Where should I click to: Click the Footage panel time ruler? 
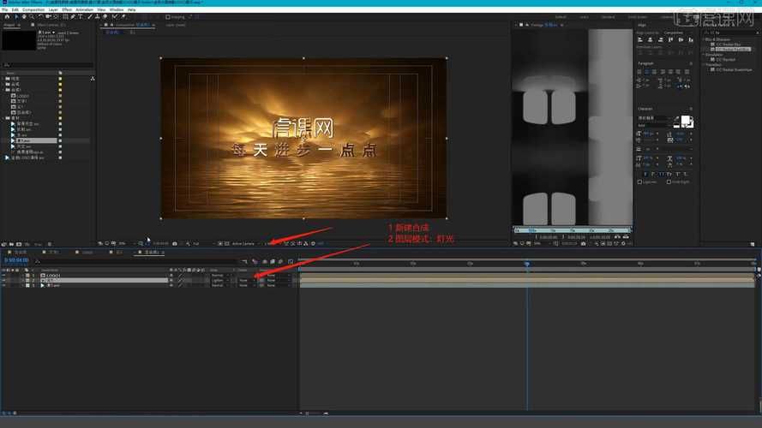[572, 230]
